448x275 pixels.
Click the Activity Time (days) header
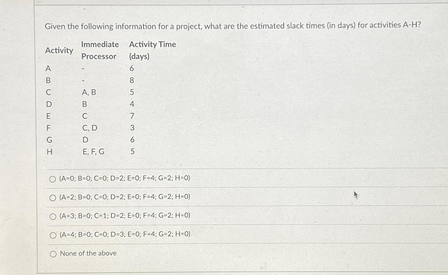coord(152,50)
